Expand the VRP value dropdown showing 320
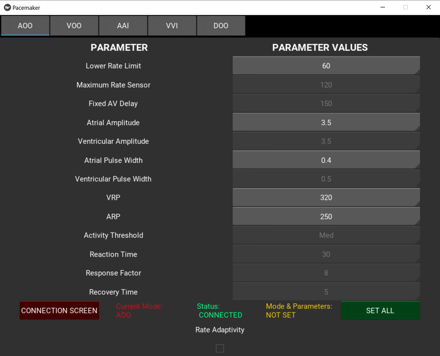This screenshot has height=356, width=440. [x=326, y=198]
